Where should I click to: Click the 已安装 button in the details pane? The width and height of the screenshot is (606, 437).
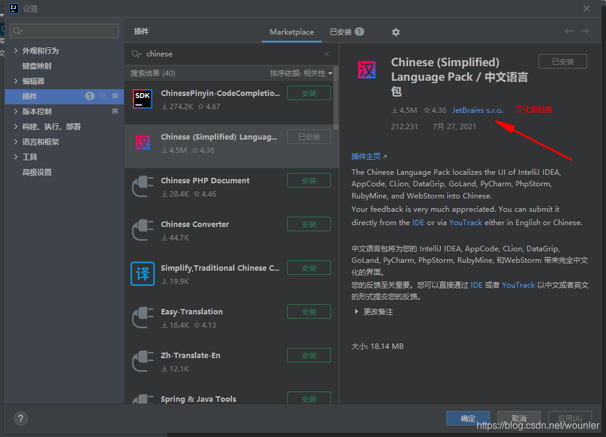(563, 61)
